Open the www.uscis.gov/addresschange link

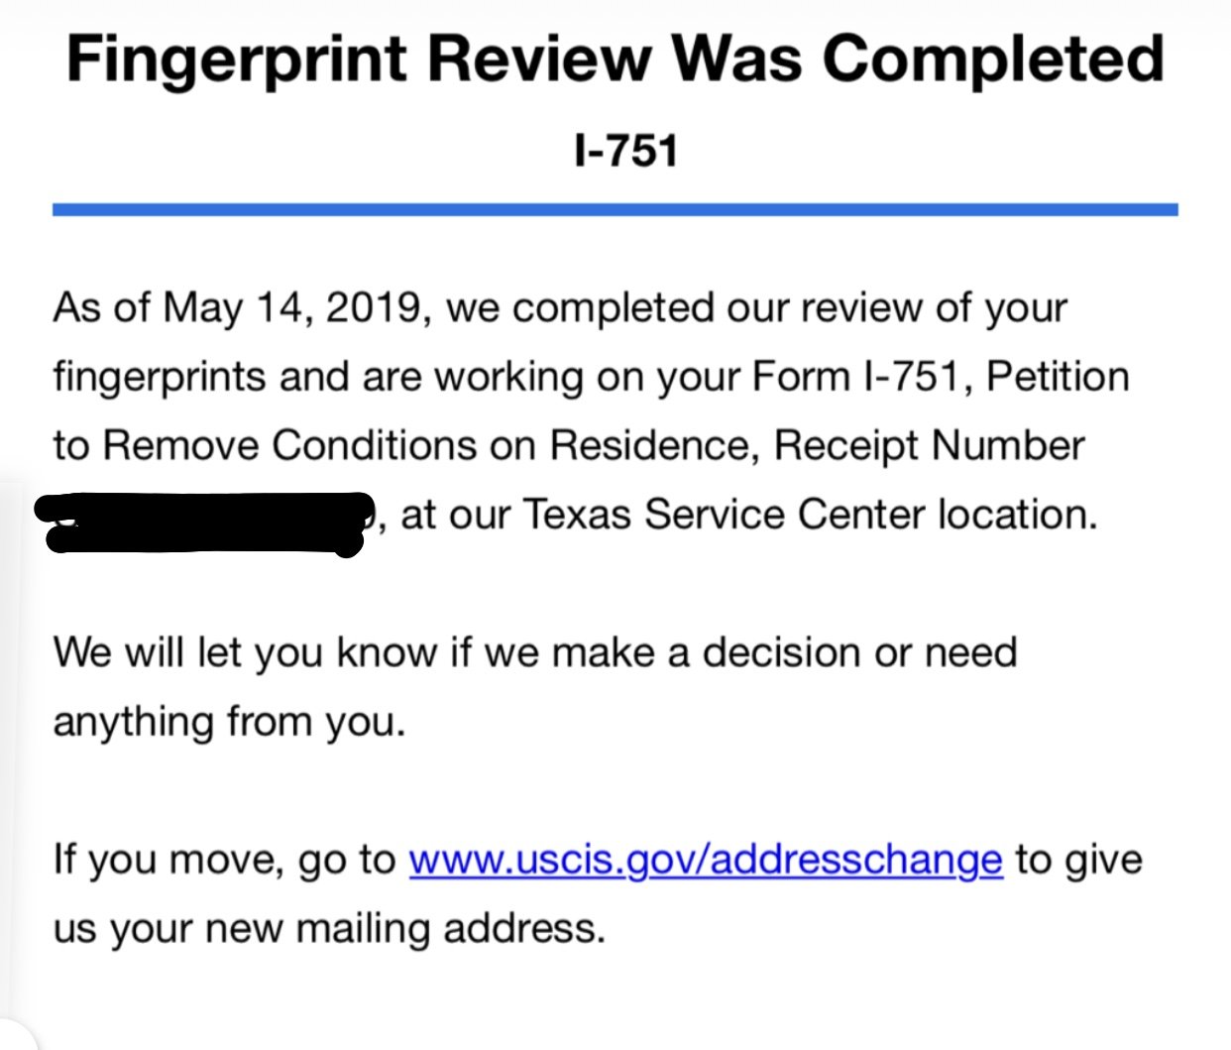click(x=705, y=859)
